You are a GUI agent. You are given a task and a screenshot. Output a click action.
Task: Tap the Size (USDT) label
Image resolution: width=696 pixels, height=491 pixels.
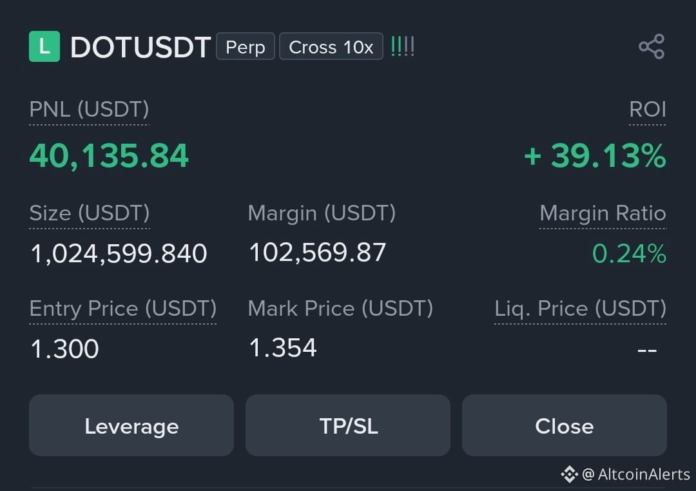click(x=90, y=213)
